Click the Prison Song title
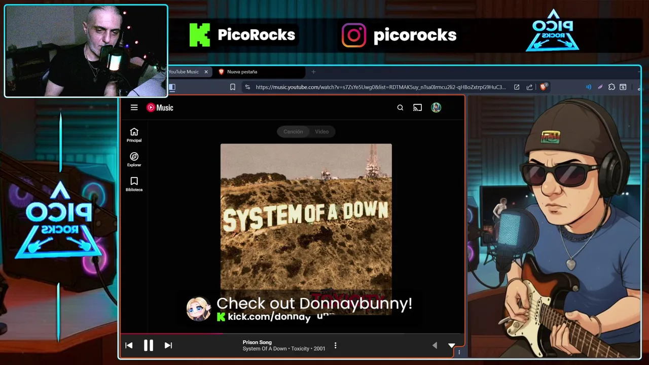The width and height of the screenshot is (649, 365). [257, 342]
